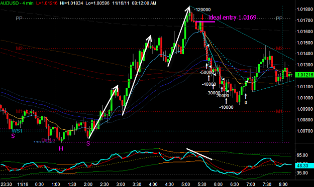Click the PP pivot label near left edge

click(19, 19)
